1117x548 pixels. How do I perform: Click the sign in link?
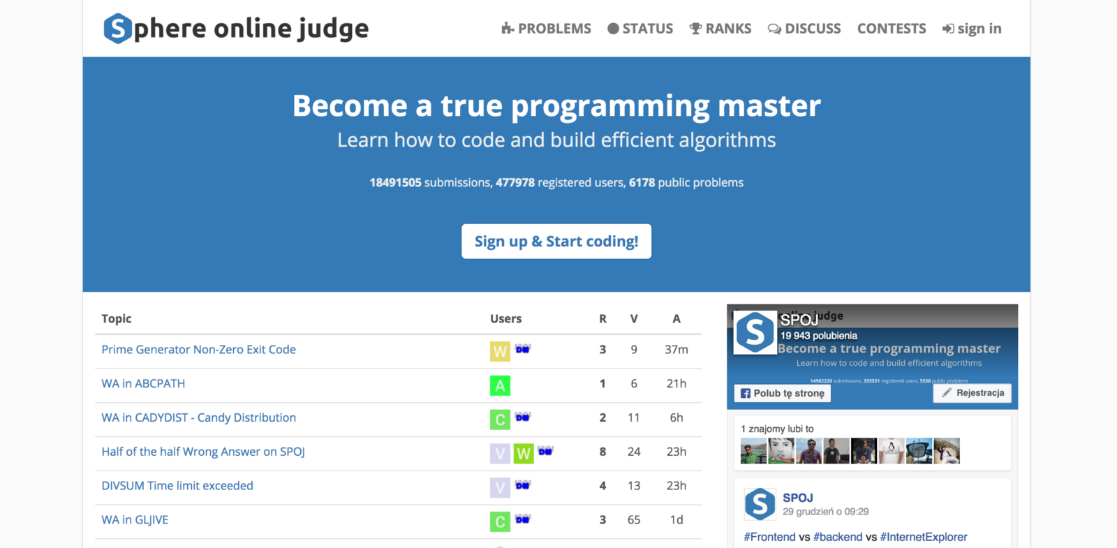pos(972,29)
